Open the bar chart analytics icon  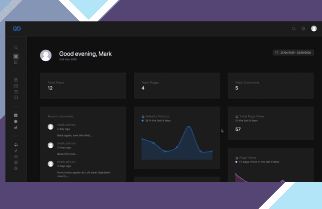click(16, 127)
